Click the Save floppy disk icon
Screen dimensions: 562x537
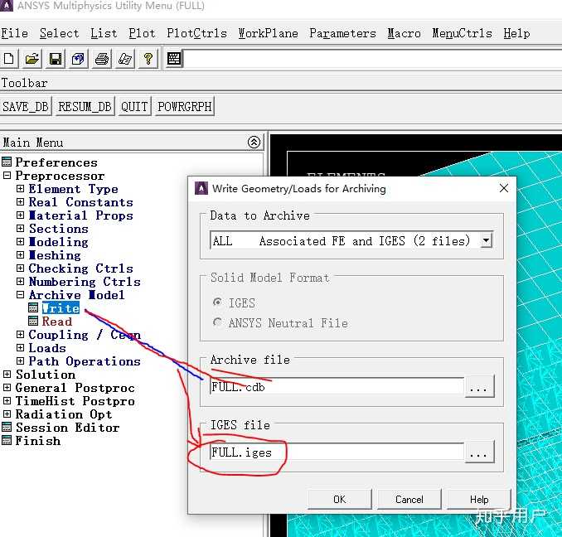(x=56, y=58)
